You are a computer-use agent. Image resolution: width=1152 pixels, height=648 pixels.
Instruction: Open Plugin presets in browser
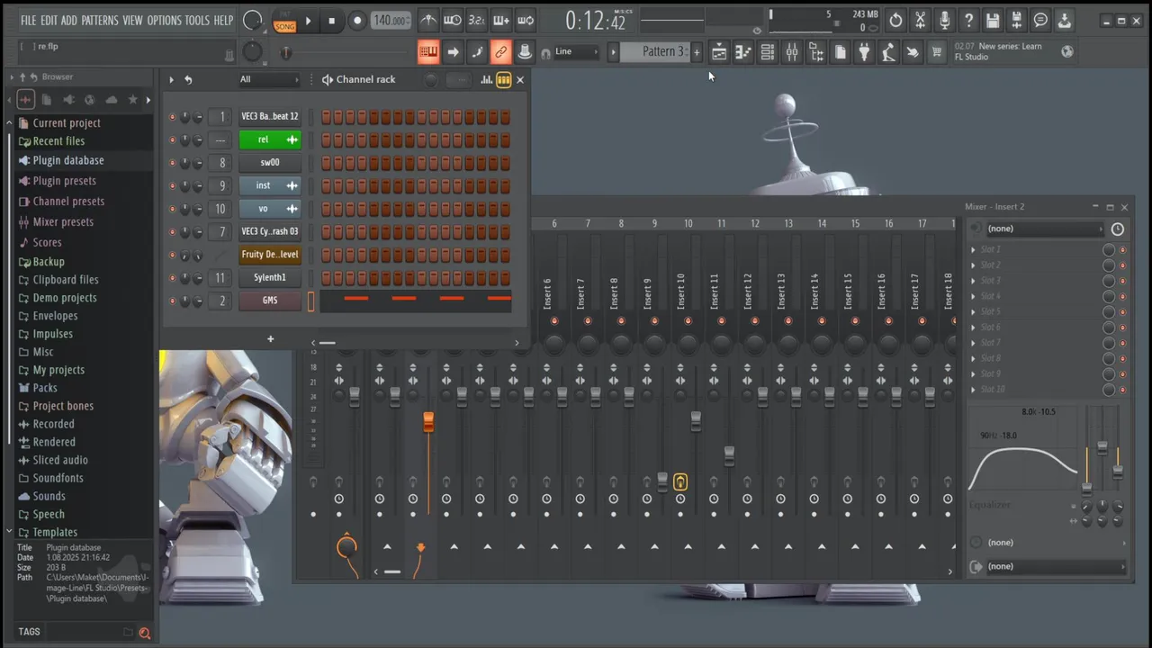64,181
